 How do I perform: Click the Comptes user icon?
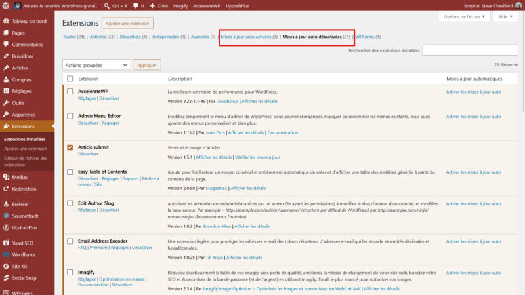[6, 79]
